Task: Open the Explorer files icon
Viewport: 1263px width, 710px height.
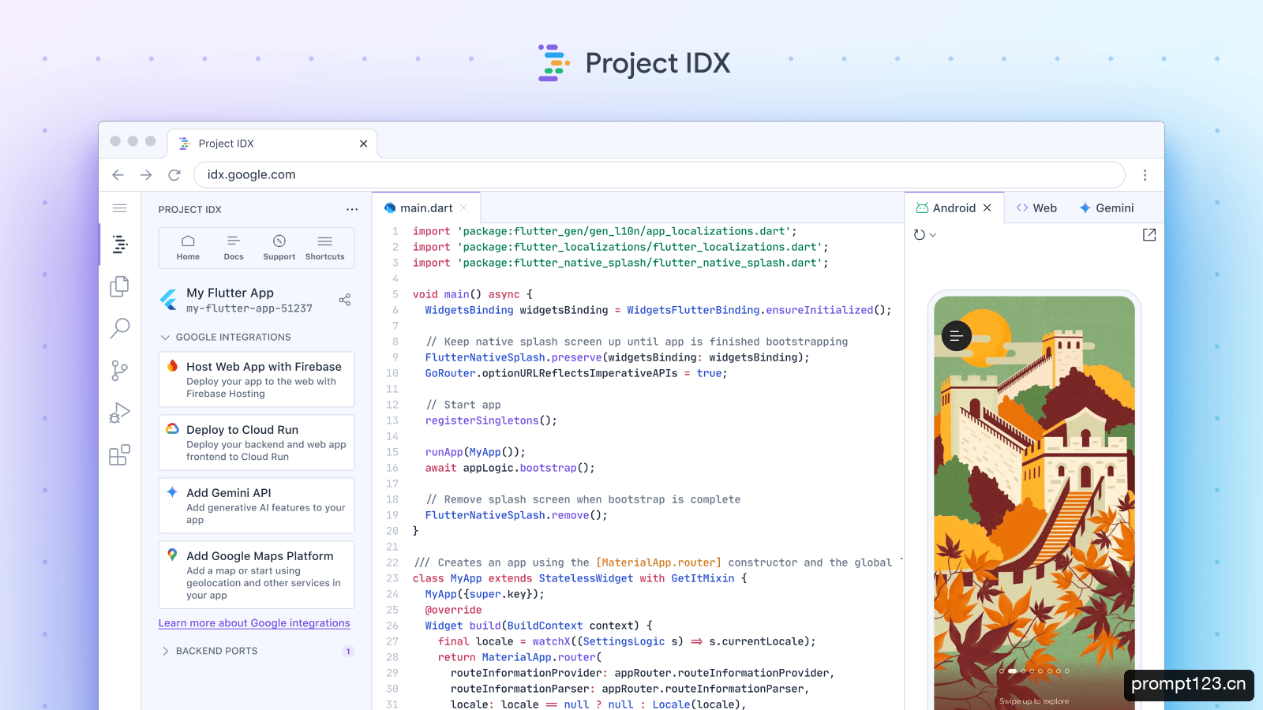Action: click(x=120, y=286)
